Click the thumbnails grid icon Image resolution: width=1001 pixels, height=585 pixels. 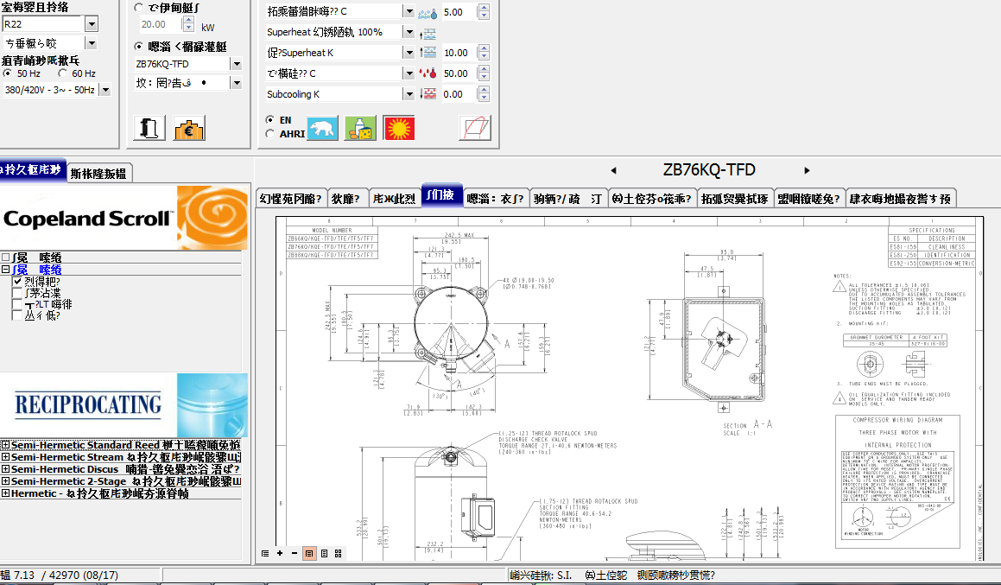[339, 553]
